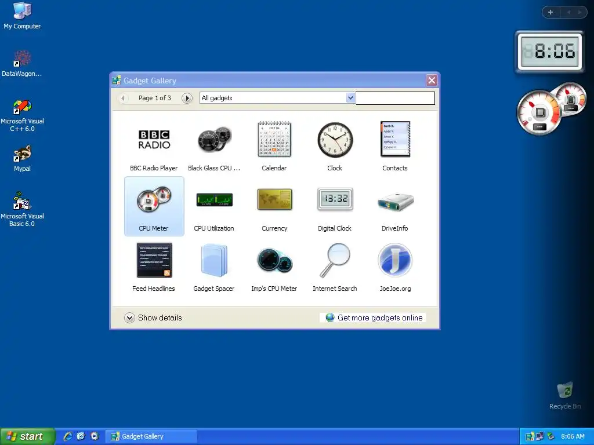Click the digital clock gadget on sidebar
594x445 pixels.
550,52
